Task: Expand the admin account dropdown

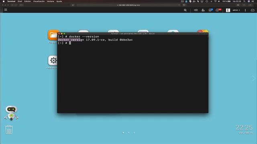Action: (236, 10)
